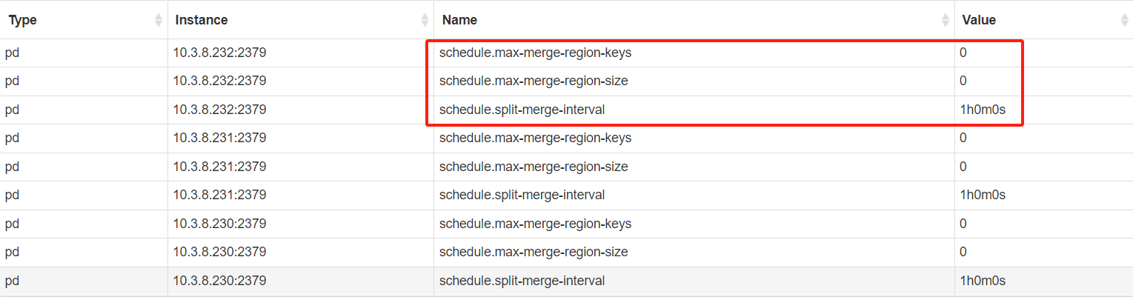Click the Instance column header label
This screenshot has height=297, width=1133.
point(202,21)
